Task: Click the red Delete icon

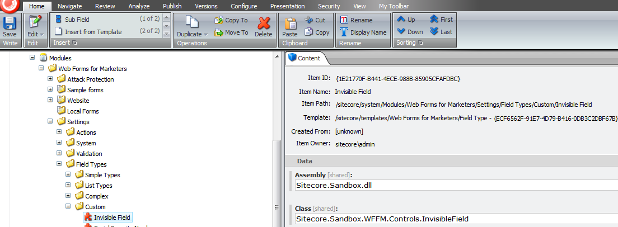Action: point(264,26)
